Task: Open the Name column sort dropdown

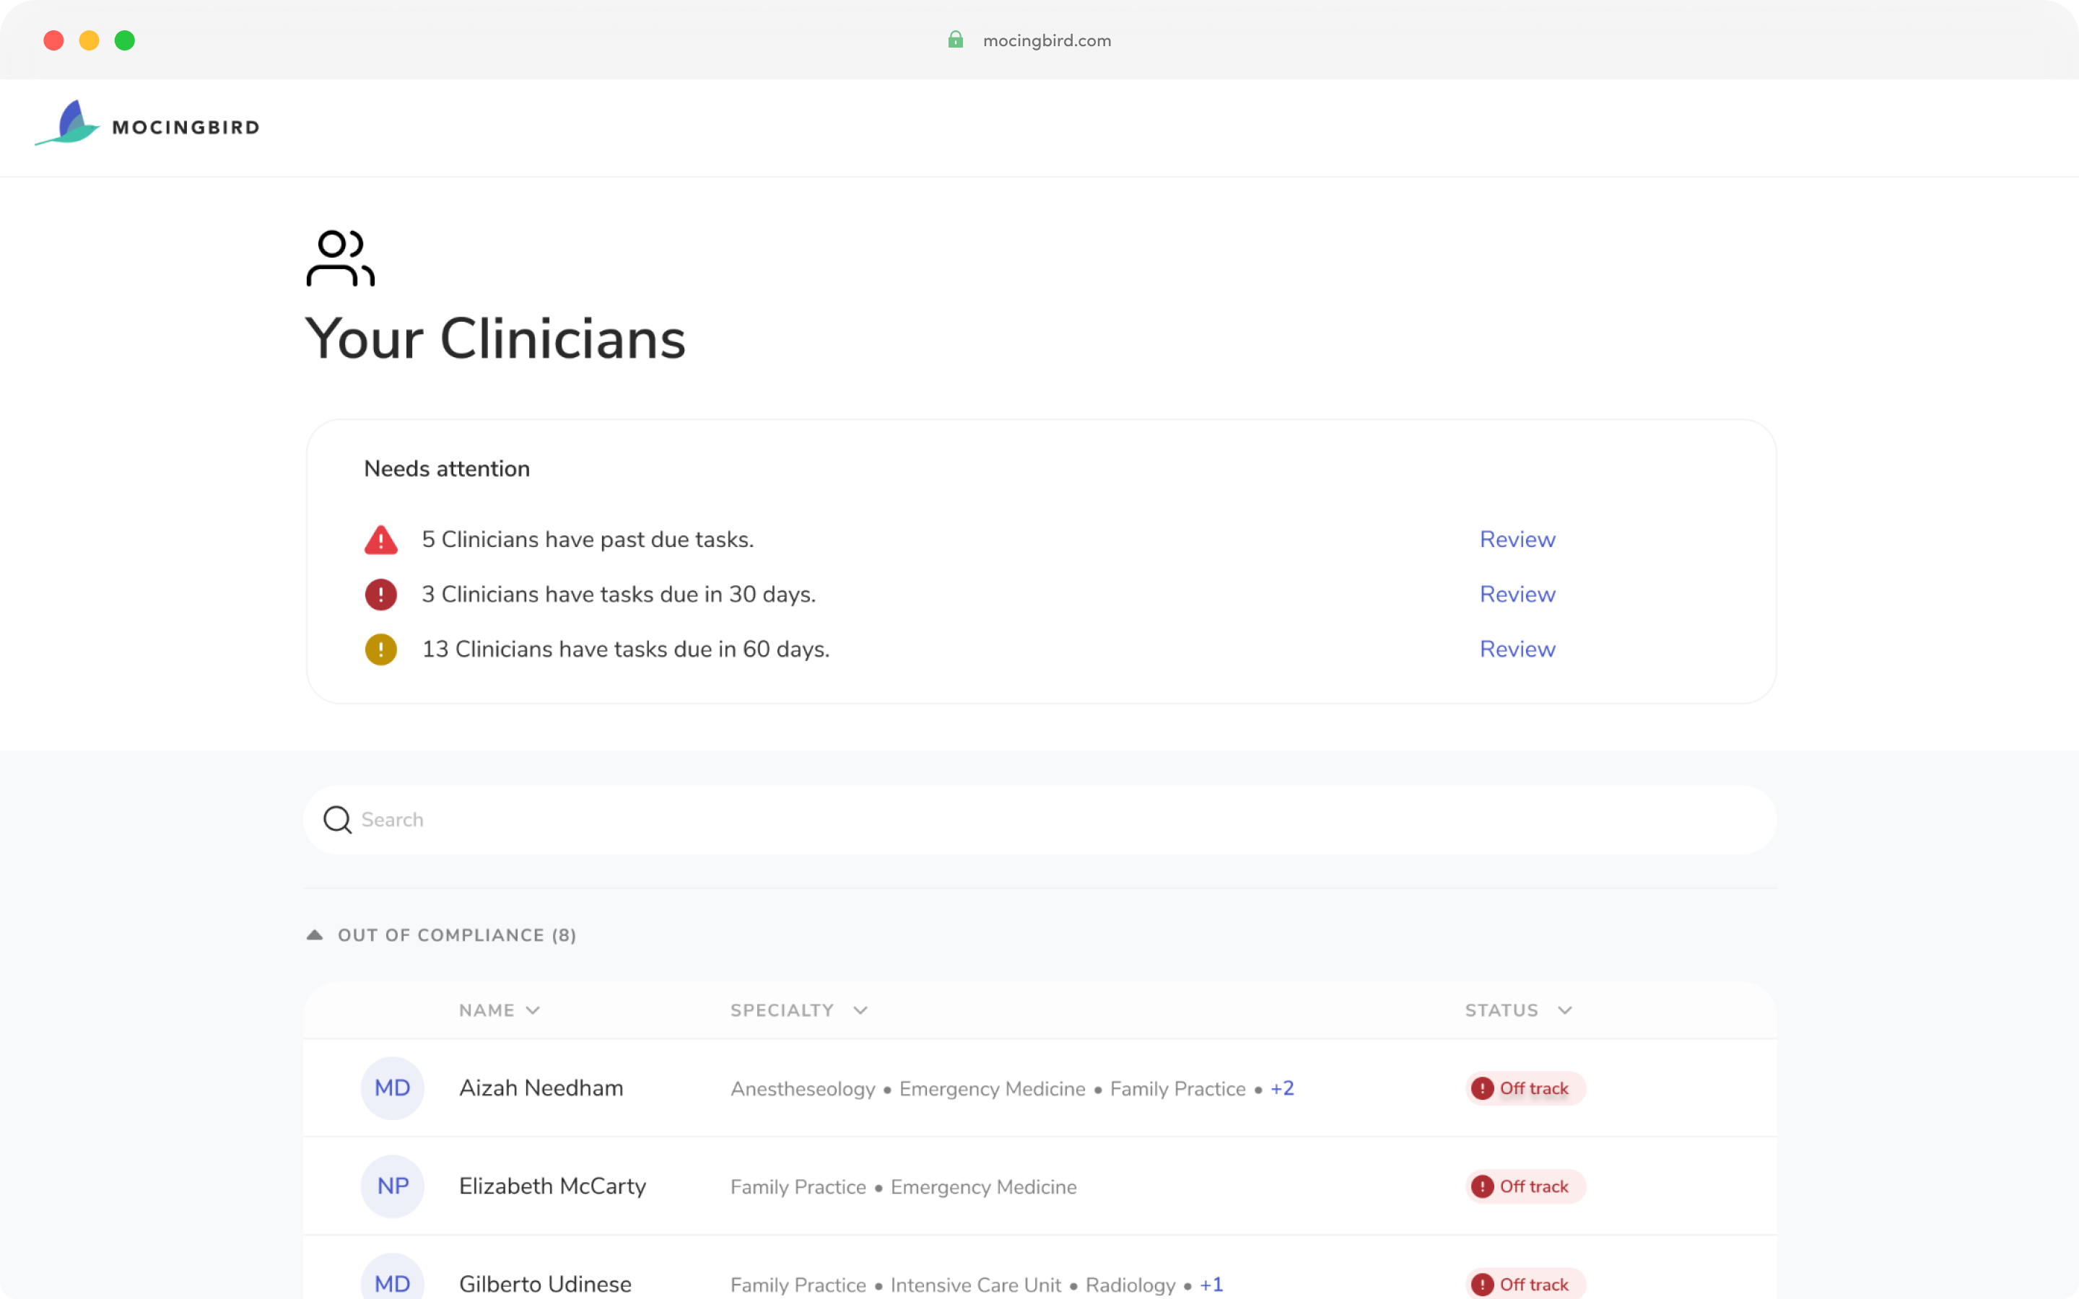Action: point(534,1010)
